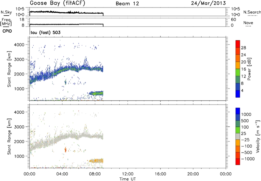Click the frequency trace line in Freq panel
The height and width of the screenshot is (181, 261).
[67, 24]
